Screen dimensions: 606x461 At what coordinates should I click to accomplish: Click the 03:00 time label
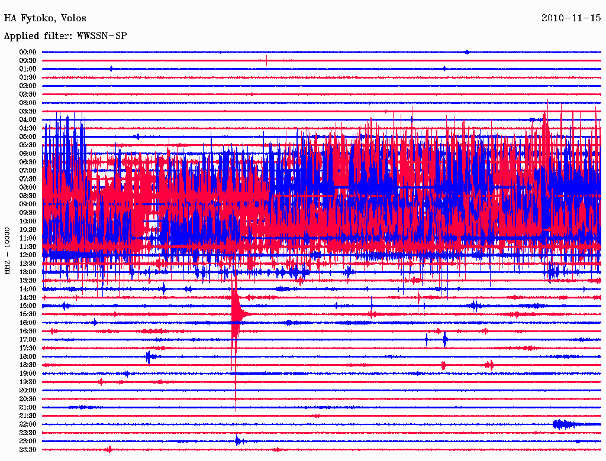28,103
